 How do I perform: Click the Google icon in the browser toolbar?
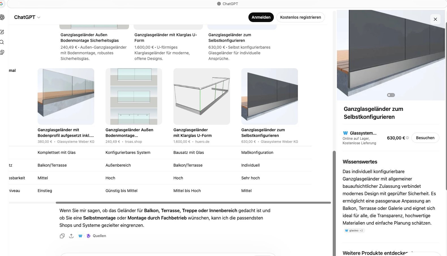(x=1, y=4)
